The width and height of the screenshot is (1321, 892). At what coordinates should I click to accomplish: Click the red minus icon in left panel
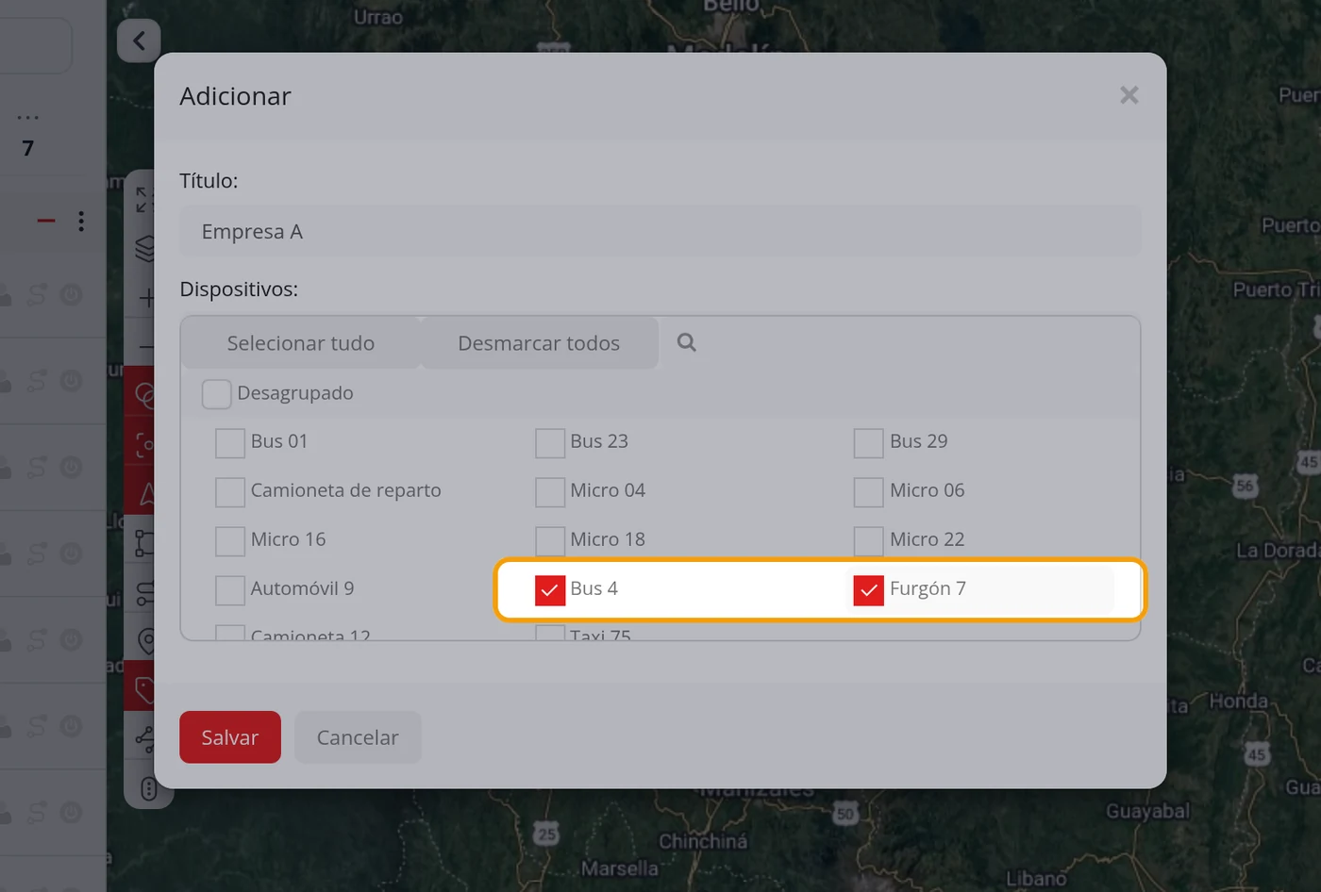46,221
